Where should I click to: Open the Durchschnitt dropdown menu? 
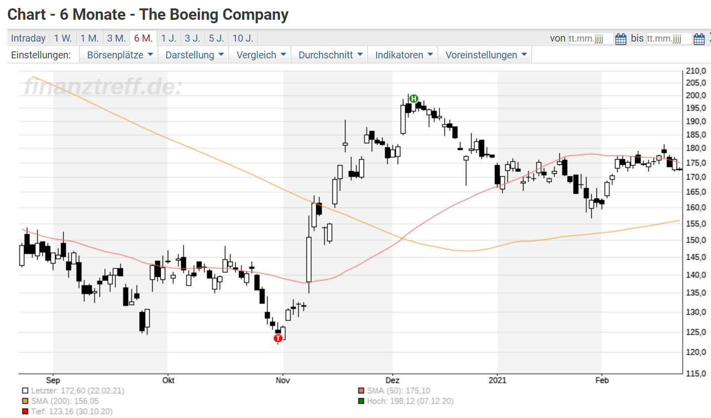pyautogui.click(x=330, y=55)
